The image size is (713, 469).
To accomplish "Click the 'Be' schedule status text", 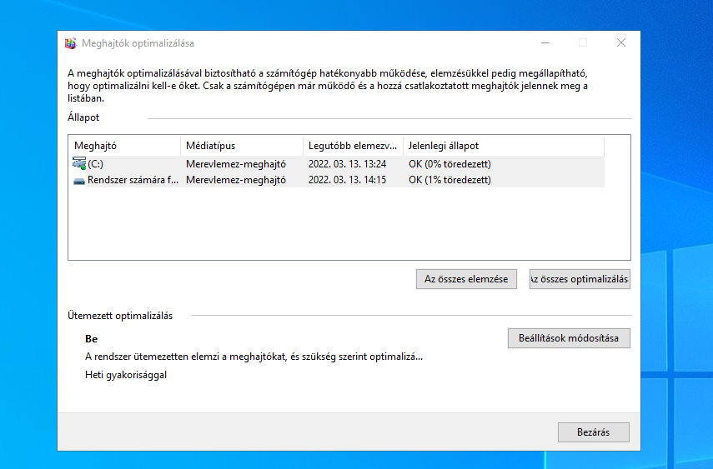I will coord(92,339).
